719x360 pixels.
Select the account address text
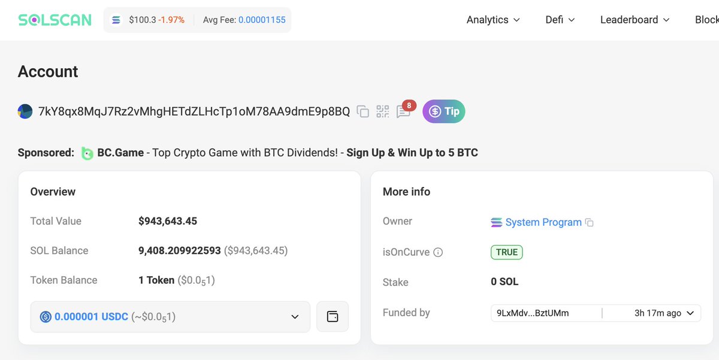(x=194, y=111)
